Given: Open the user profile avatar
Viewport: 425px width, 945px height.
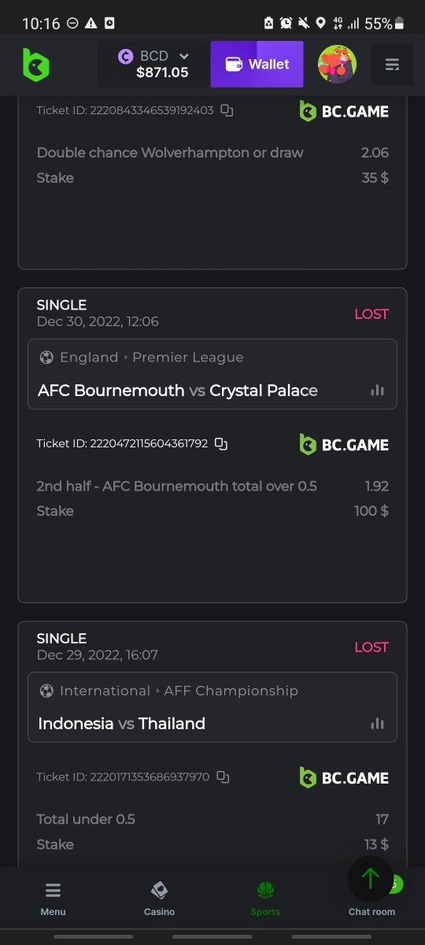Looking at the screenshot, I should coord(337,65).
